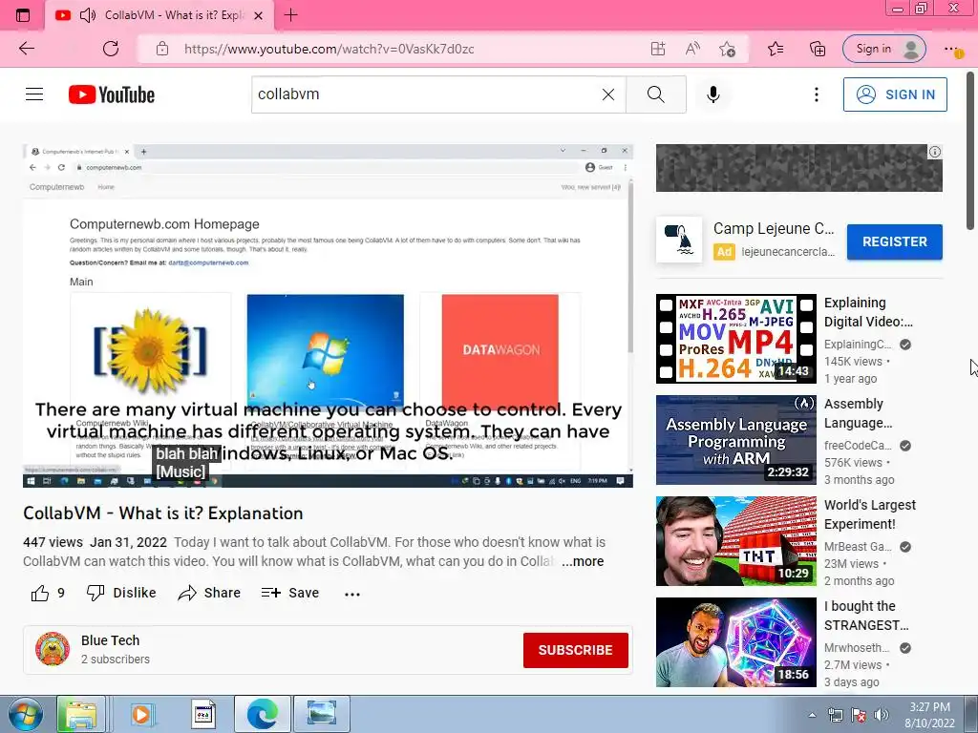Open I bought the STRANGEST thumbnail
This screenshot has height=733, width=978.
[x=736, y=642]
